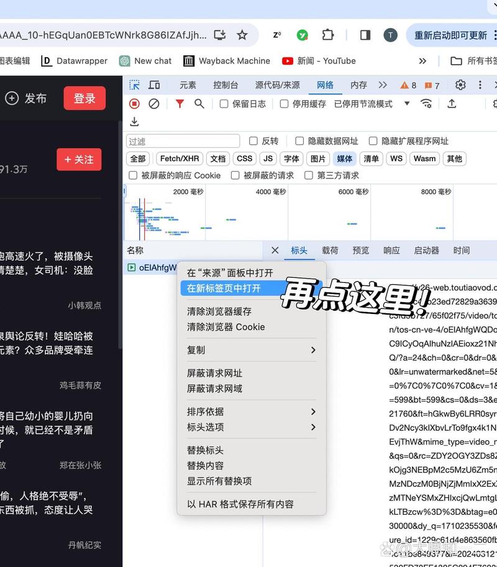
Task: Expand more DevTools tabs chevron
Action: coord(383,85)
